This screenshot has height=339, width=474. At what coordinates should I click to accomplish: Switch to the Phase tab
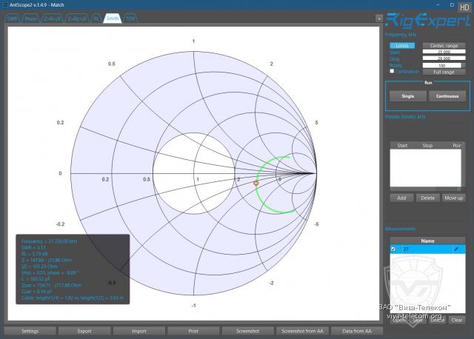tap(31, 18)
